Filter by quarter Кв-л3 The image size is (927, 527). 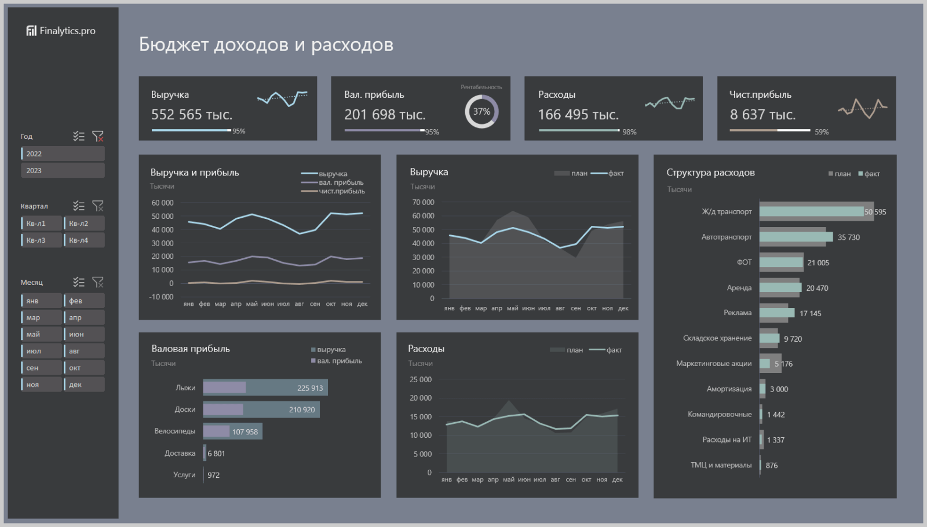tap(41, 240)
